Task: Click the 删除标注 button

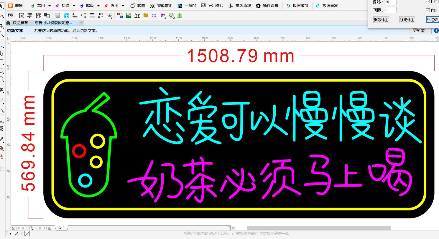Action: pyautogui.click(x=381, y=20)
